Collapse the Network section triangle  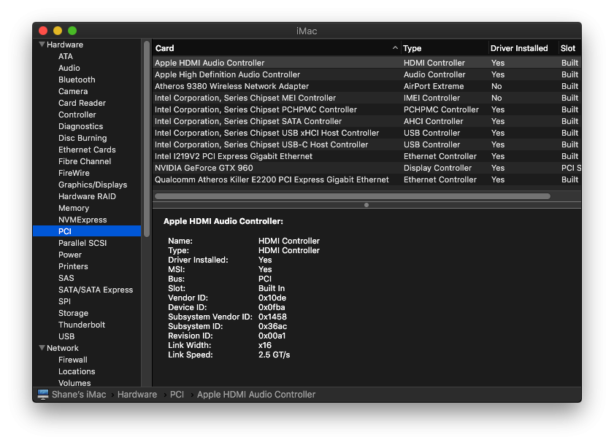[42, 347]
